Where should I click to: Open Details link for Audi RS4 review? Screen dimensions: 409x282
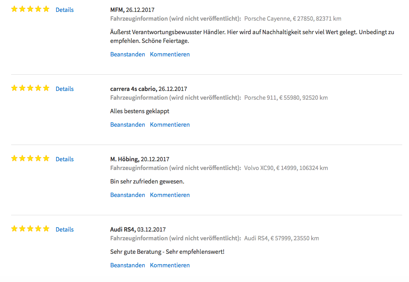[64, 230]
